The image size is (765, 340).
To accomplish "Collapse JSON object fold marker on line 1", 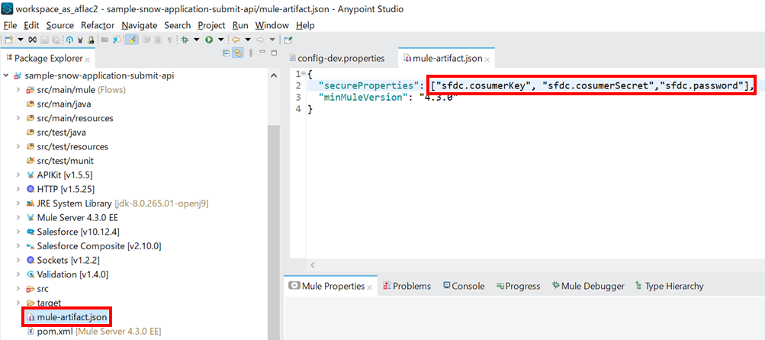I will pos(303,73).
